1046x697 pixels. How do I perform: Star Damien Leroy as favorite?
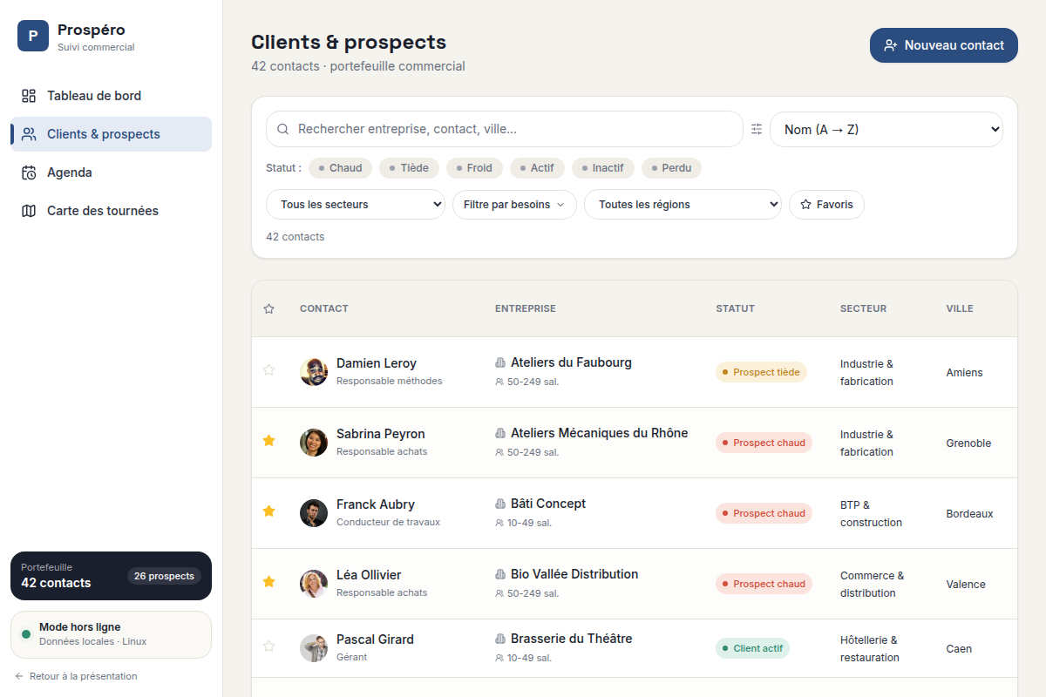click(x=268, y=370)
